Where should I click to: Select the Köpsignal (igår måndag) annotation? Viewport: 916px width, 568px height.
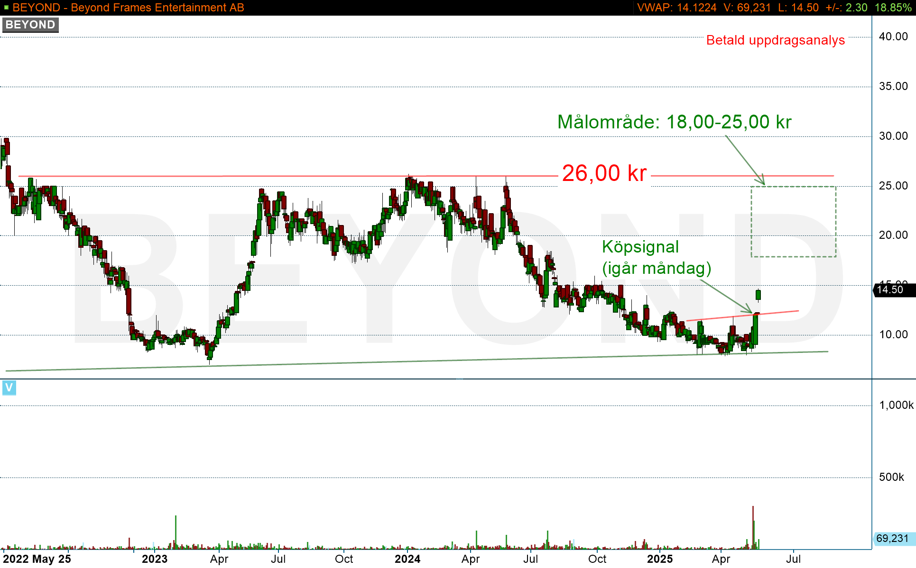[x=657, y=258]
